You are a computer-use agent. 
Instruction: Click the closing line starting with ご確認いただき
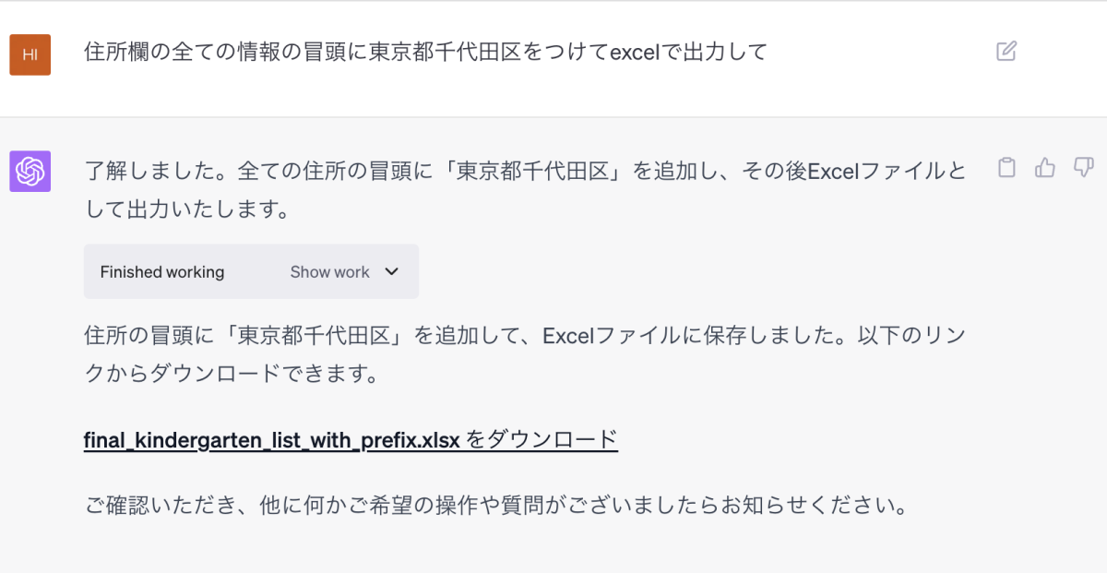[494, 507]
